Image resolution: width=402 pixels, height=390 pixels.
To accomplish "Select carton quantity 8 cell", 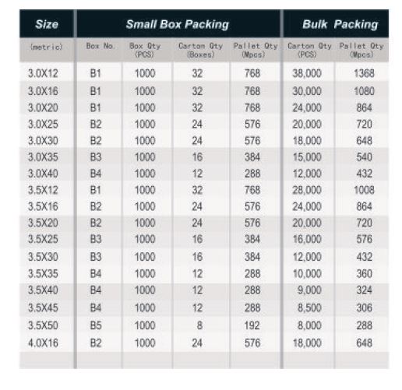I will (x=199, y=325).
